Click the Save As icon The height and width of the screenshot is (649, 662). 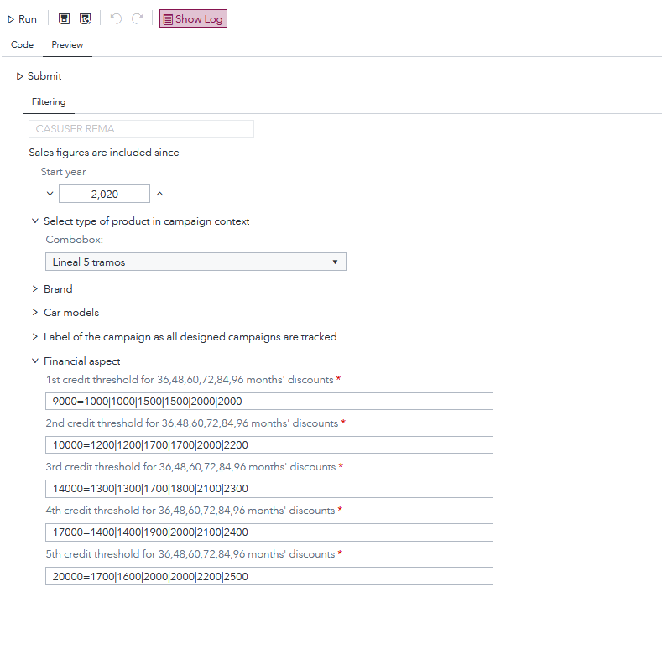coord(85,18)
